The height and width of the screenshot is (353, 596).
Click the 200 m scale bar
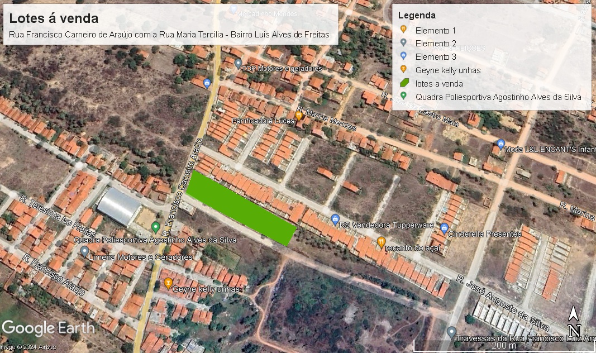click(x=504, y=345)
